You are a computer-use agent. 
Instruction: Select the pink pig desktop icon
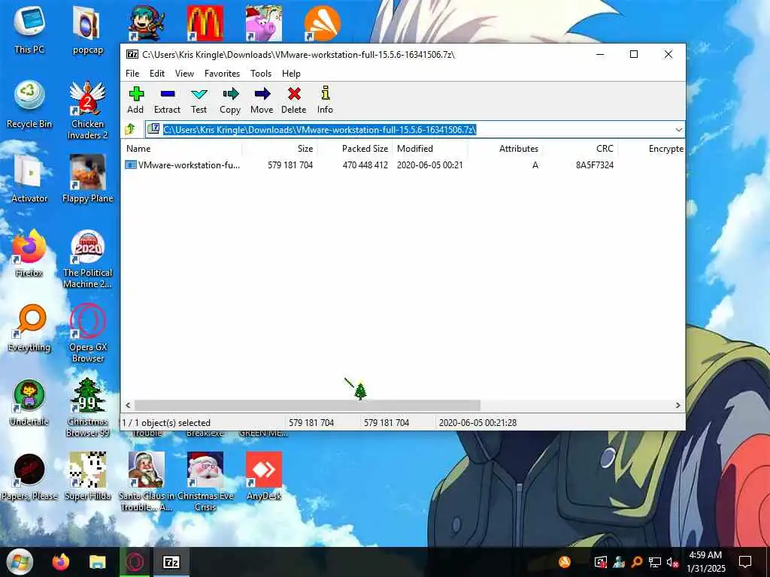pyautogui.click(x=264, y=23)
